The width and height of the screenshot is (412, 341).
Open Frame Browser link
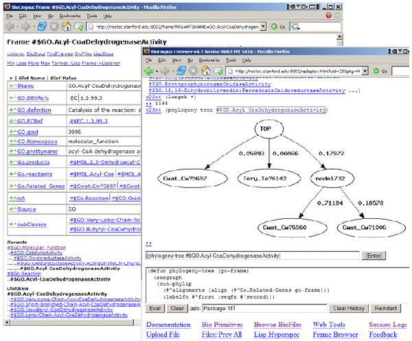click(x=335, y=334)
